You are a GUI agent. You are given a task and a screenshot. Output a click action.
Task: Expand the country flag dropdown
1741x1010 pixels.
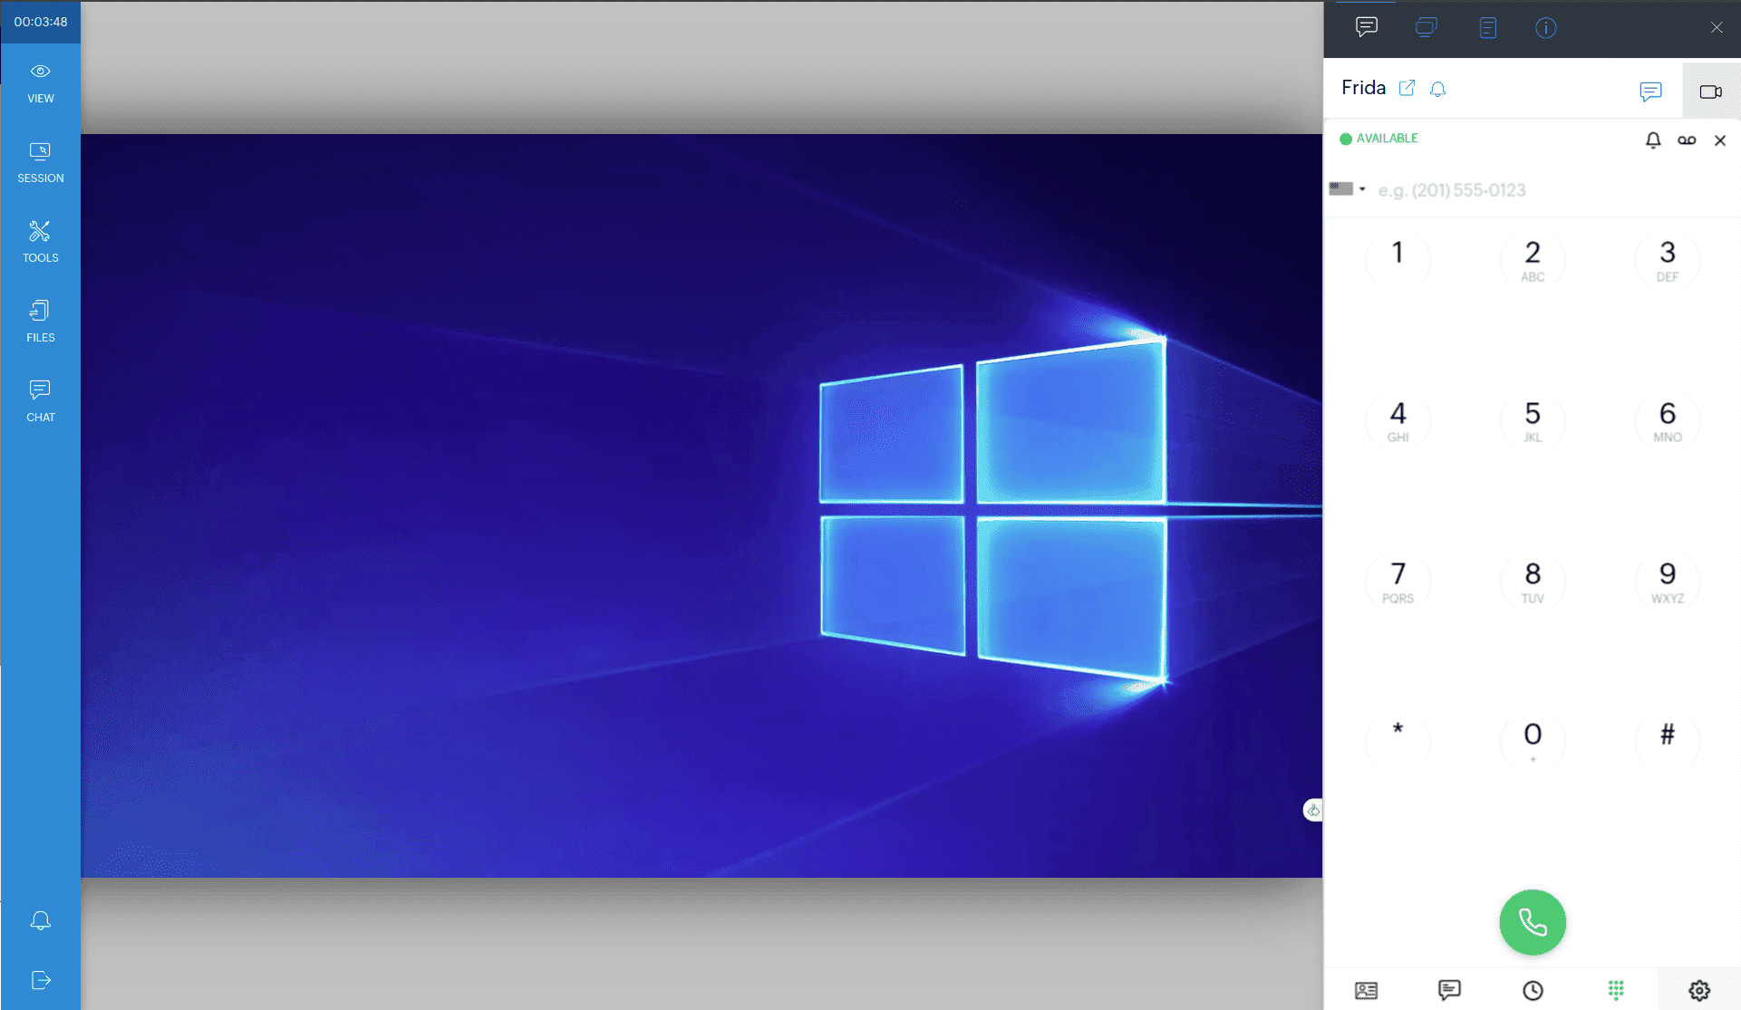(x=1348, y=189)
